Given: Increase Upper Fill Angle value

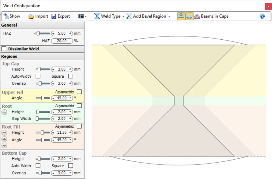Looking at the screenshot, I should pos(70,98).
